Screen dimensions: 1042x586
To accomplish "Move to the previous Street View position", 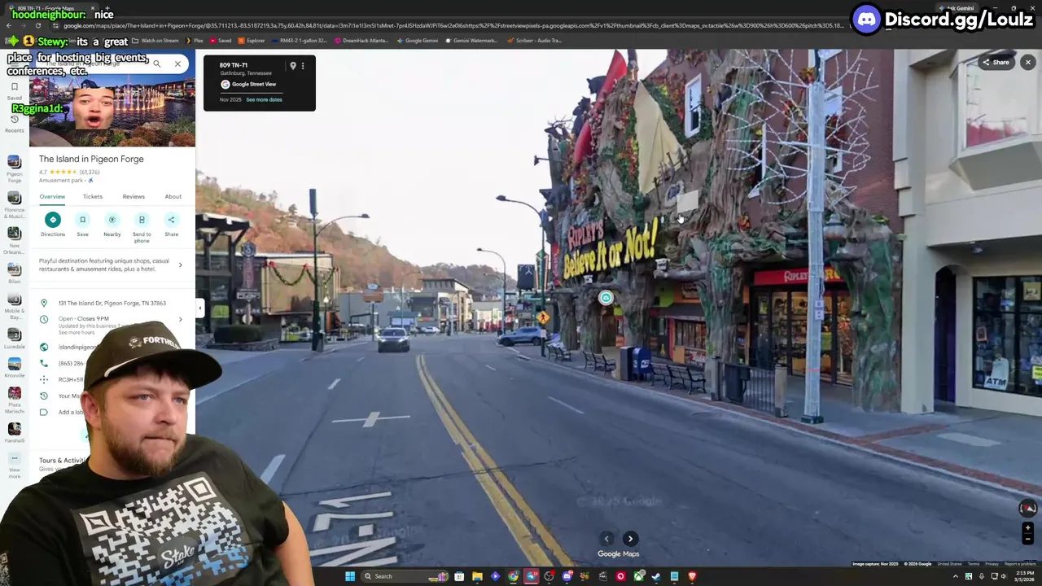I will click(606, 539).
